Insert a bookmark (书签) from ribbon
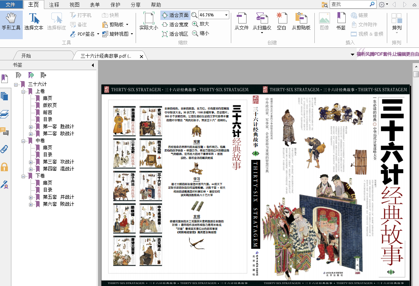Viewport: 419px width, 286px height. pyautogui.click(x=341, y=22)
